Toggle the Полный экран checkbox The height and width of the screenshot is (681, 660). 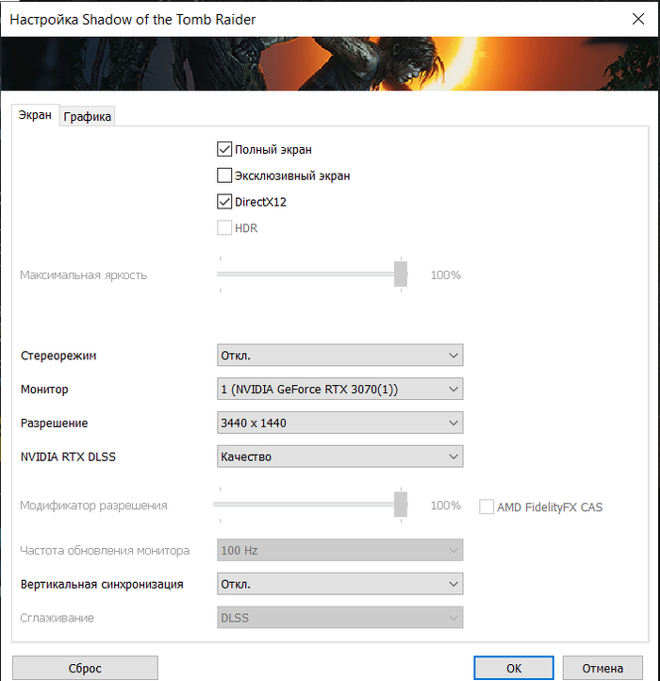coord(224,149)
